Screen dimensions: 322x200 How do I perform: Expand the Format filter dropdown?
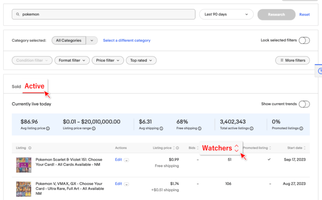pyautogui.click(x=72, y=60)
